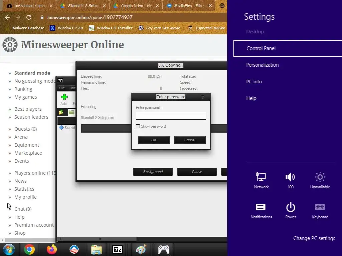Open File Explorer from the taskbar
The image size is (342, 256).
click(97, 249)
